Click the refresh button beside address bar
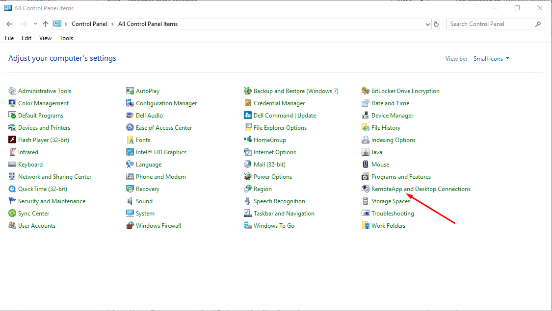The width and height of the screenshot is (552, 311). [436, 24]
